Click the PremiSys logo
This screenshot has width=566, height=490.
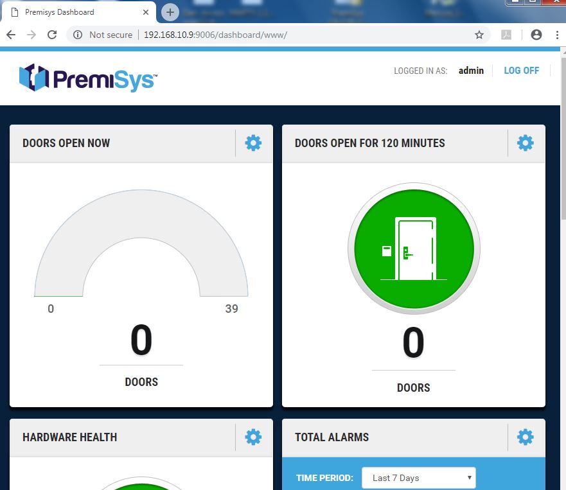88,78
